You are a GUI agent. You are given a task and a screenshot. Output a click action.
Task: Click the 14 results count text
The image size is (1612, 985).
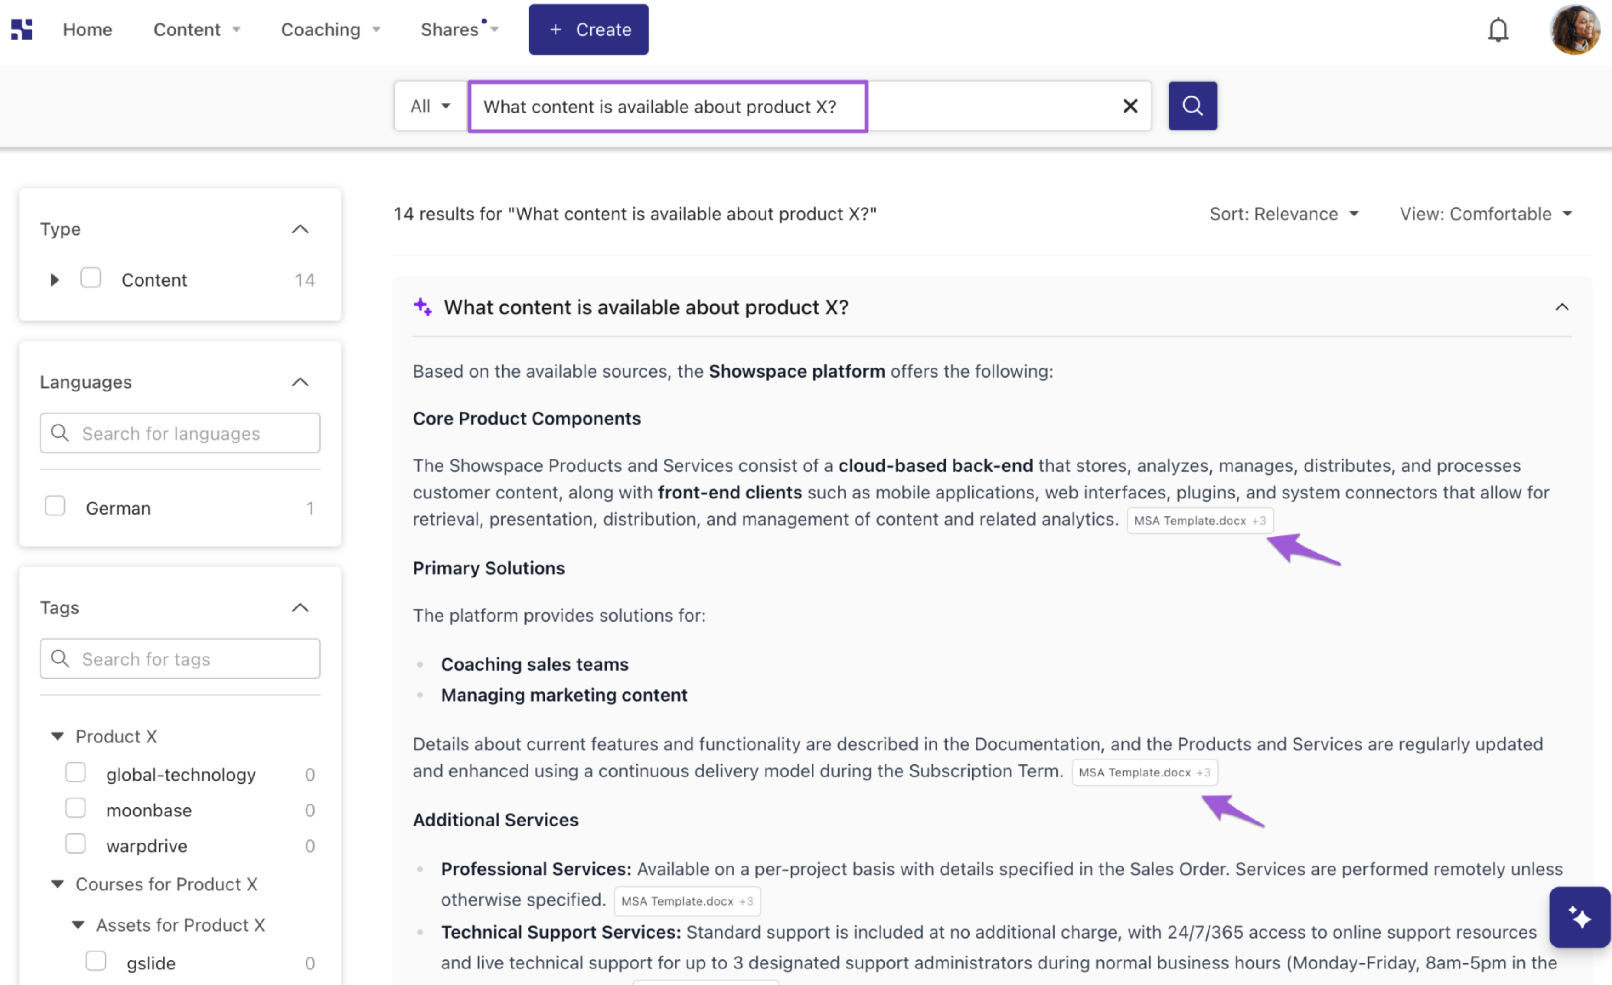[635, 214]
